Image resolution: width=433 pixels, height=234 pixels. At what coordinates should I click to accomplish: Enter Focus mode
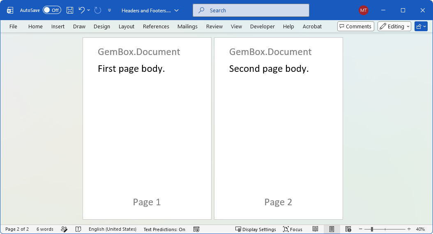click(x=293, y=229)
